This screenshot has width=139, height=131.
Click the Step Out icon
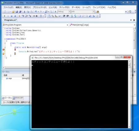click(x=30, y=16)
